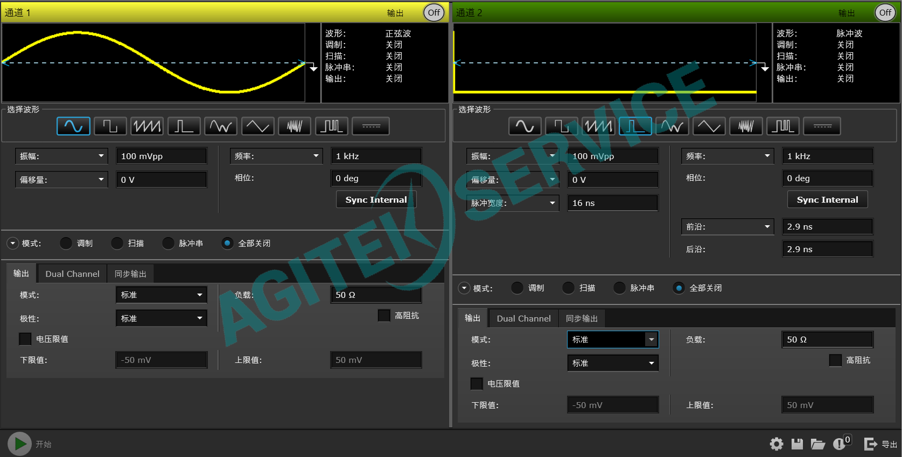Collapse the Channel 2 模式 expander arrow
902x457 pixels.
tap(464, 288)
